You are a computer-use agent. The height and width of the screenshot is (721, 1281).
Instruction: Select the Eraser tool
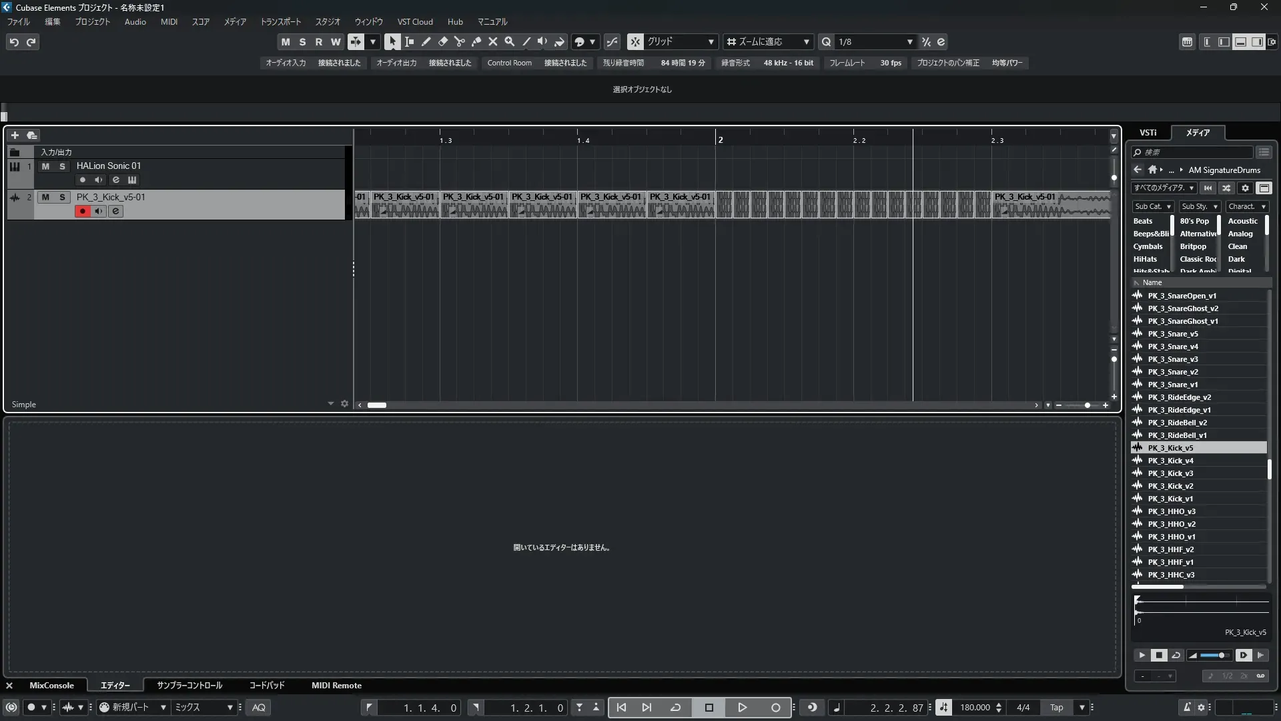click(442, 41)
